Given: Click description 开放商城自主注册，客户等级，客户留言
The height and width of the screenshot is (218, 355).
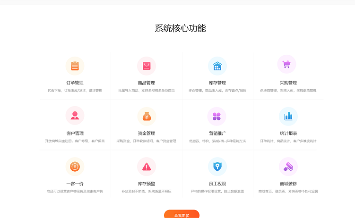Looking at the screenshot, I should point(75,141).
